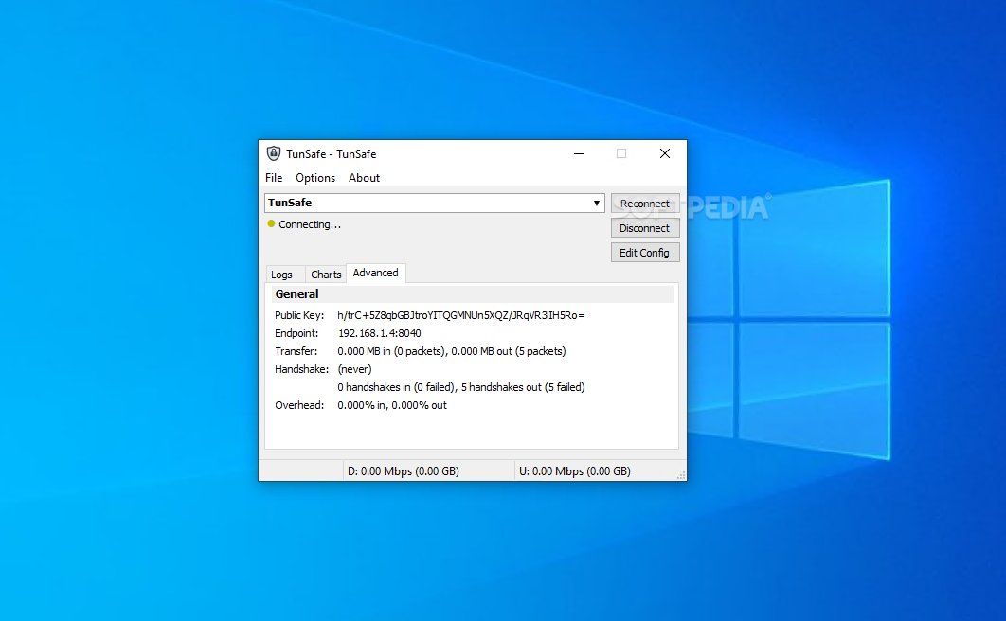The width and height of the screenshot is (1006, 621).
Task: Select the Advanced tab
Action: (375, 273)
